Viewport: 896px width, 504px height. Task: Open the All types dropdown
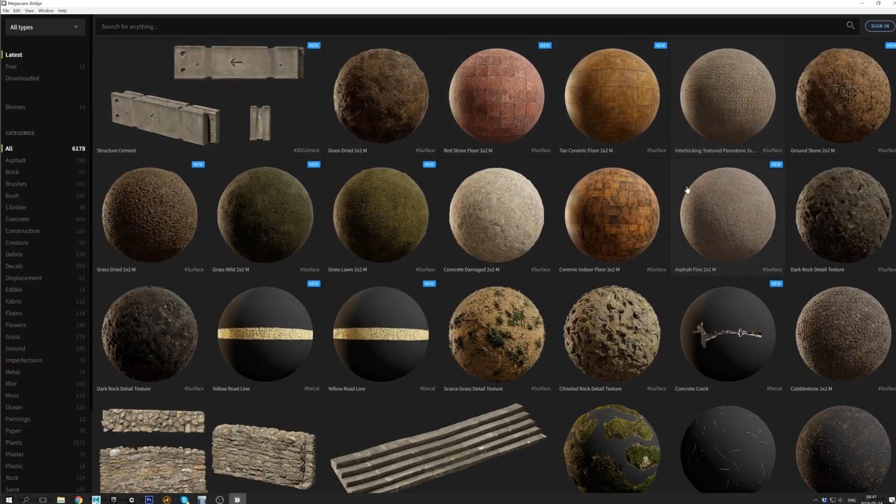point(44,27)
